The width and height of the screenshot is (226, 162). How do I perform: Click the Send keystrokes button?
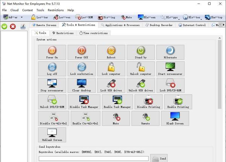click(159, 159)
